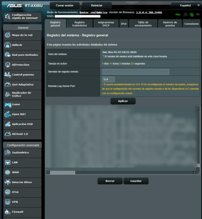202x219 pixels.
Task: Click the VPN monitor icon
Action: 8,202
